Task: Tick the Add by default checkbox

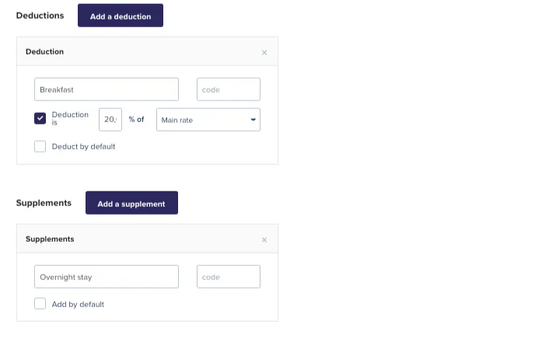Action: click(40, 304)
